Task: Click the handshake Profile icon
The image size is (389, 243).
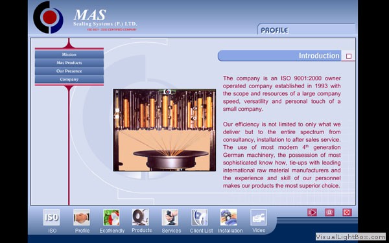Action: tap(82, 218)
